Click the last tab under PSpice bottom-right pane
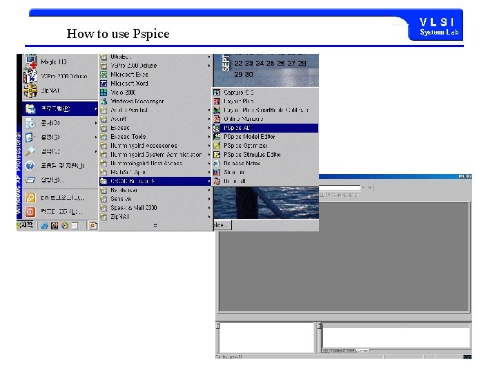Screen dimensions: 497x373 (x=362, y=350)
